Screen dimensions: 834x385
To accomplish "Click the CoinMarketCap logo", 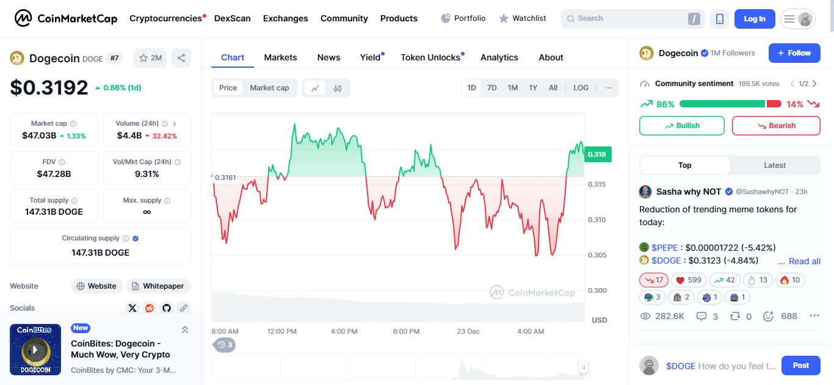I will pos(66,18).
